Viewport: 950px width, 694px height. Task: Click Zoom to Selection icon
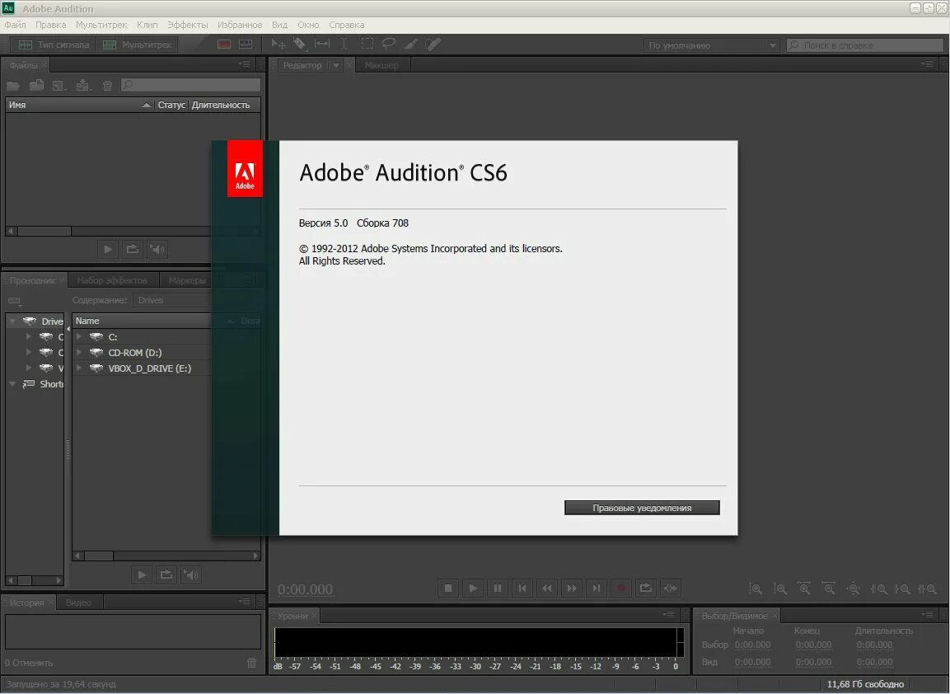pyautogui.click(x=928, y=588)
